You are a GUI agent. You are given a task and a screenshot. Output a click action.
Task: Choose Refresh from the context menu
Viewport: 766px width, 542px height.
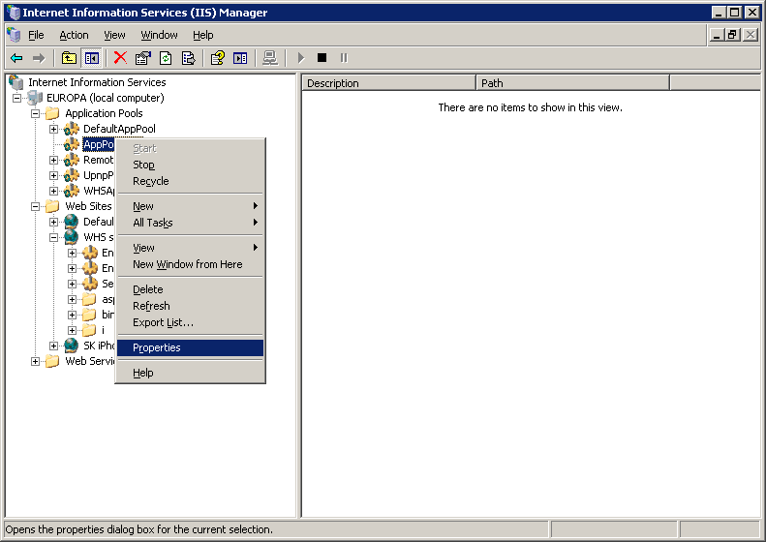click(191, 306)
